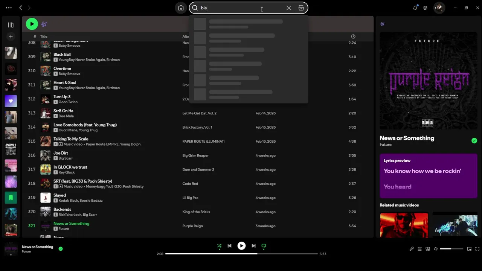
Task: Open album 'PAPER ROUTE iLLUMINATi'
Action: 203,142
